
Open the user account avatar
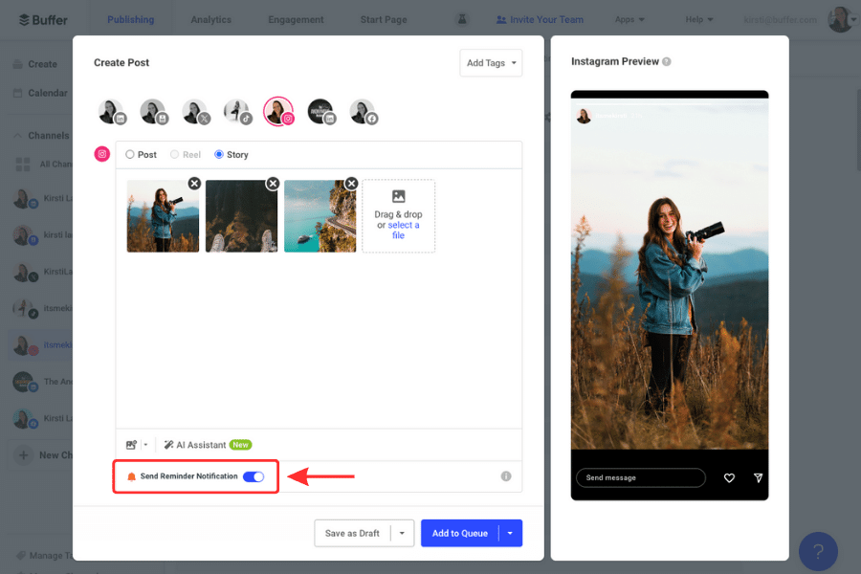[x=838, y=19]
